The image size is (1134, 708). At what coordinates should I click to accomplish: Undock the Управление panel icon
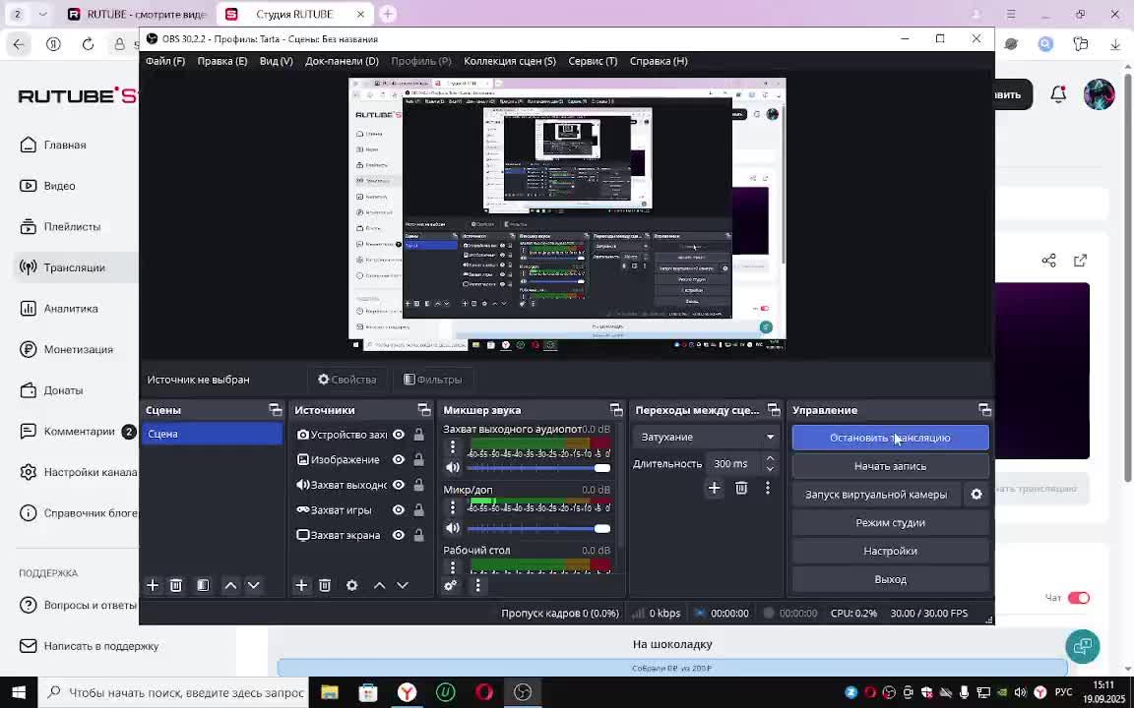click(985, 410)
